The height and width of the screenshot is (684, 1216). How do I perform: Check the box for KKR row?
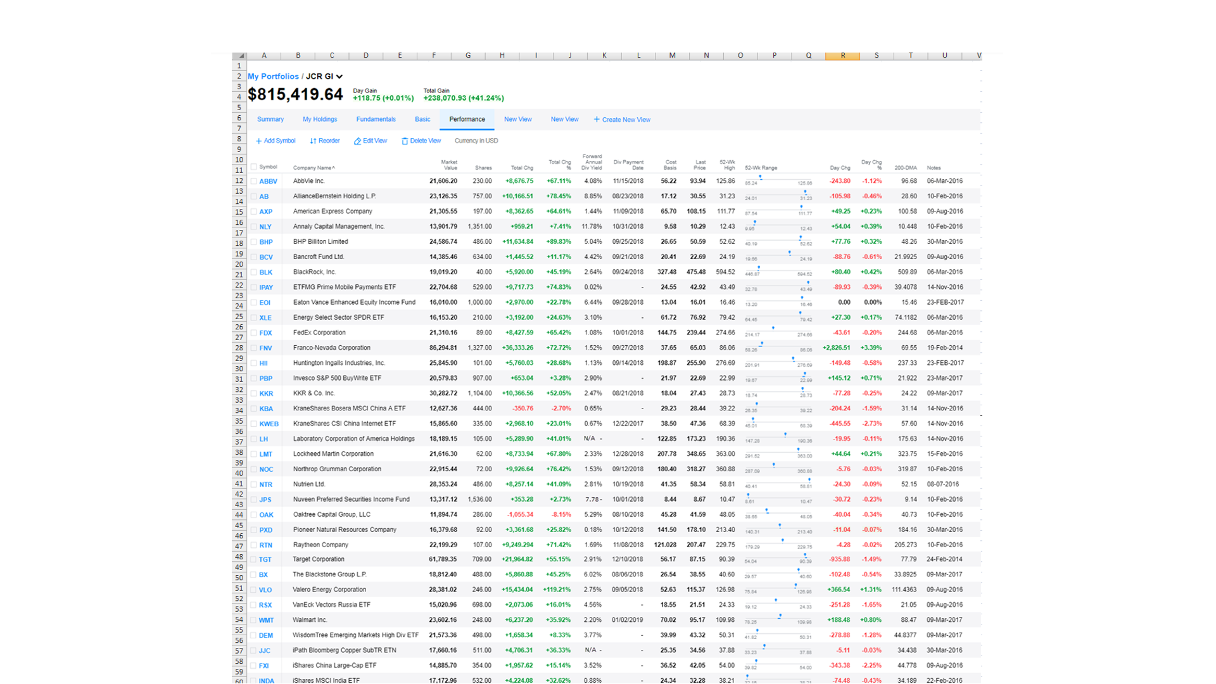(x=254, y=393)
